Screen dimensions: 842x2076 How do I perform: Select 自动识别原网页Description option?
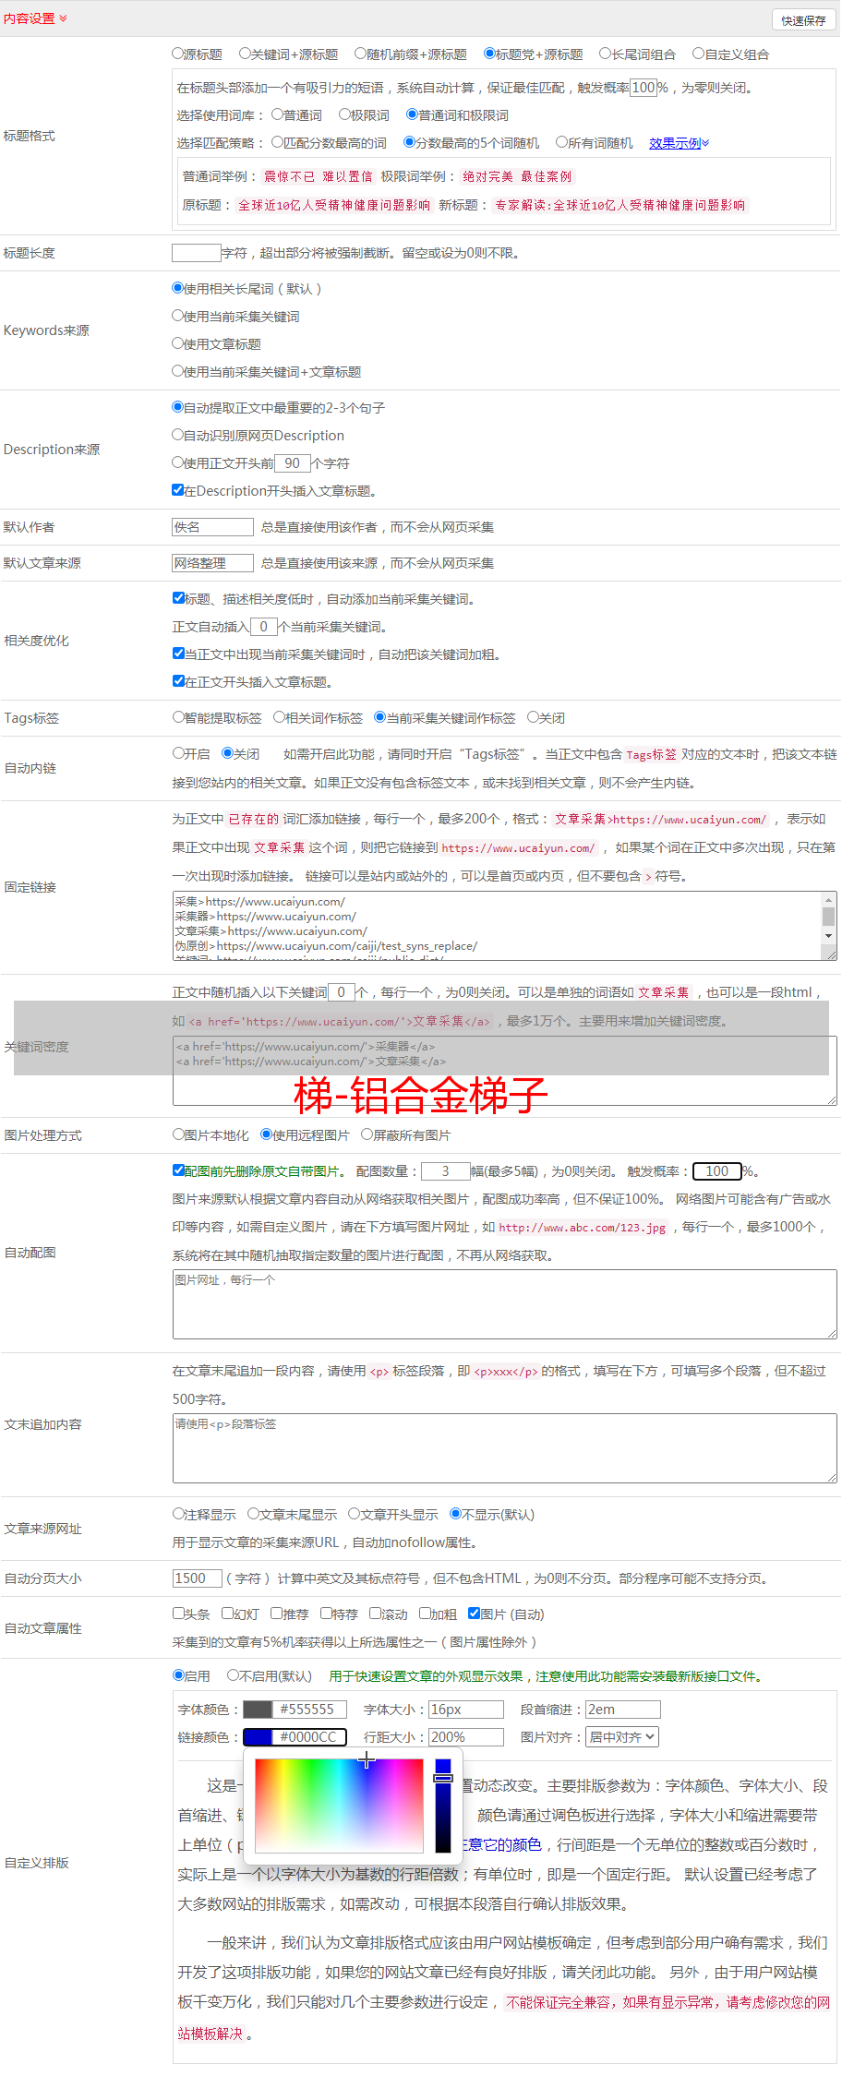(178, 435)
